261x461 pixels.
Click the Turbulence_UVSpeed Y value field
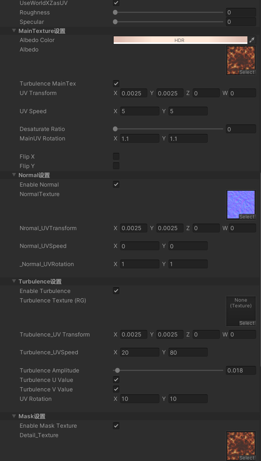coord(188,352)
